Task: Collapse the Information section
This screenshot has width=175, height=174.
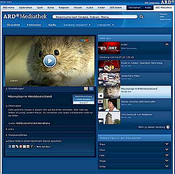Action: coord(14,106)
